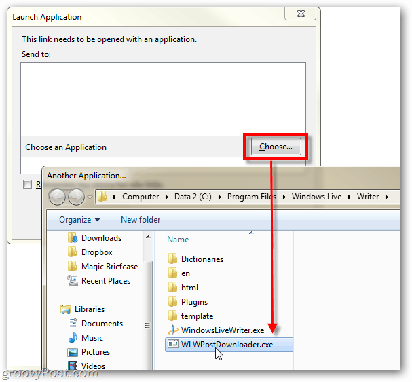Go forward with the Forward arrow
Screen dimensions: 412x382
(x=76, y=197)
